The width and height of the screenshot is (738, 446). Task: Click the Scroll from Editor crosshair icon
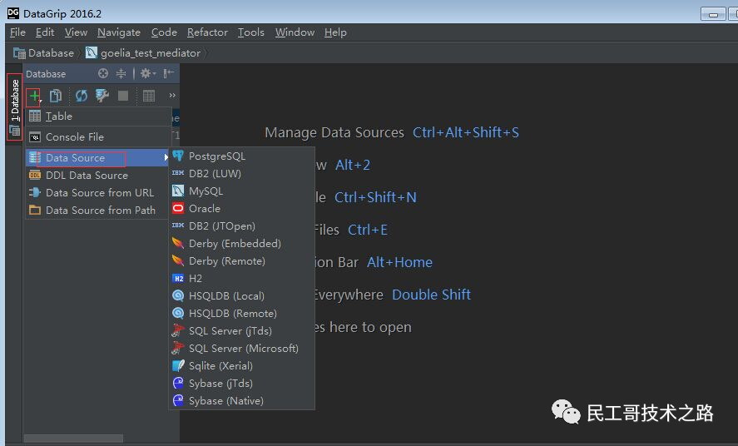[x=103, y=73]
